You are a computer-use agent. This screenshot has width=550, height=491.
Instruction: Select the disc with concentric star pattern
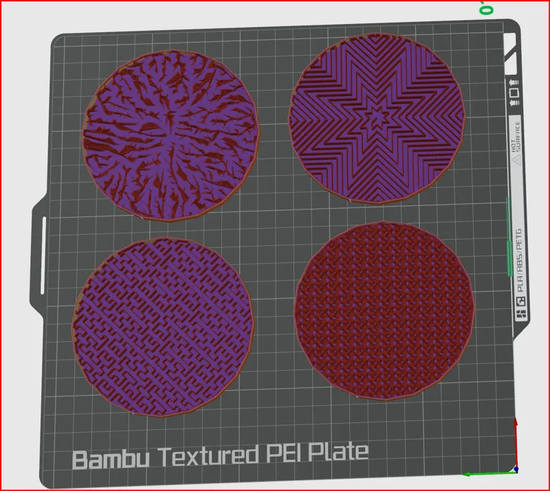pyautogui.click(x=377, y=118)
